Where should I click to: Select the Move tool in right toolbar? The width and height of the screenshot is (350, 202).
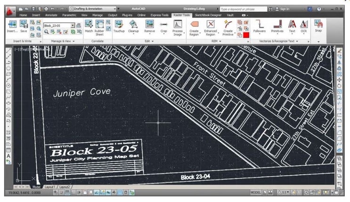point(339,80)
